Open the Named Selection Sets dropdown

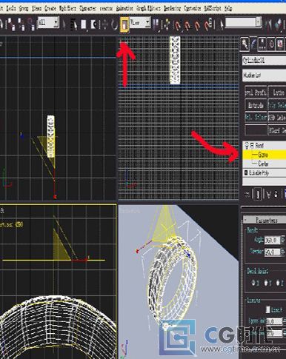click(x=243, y=22)
